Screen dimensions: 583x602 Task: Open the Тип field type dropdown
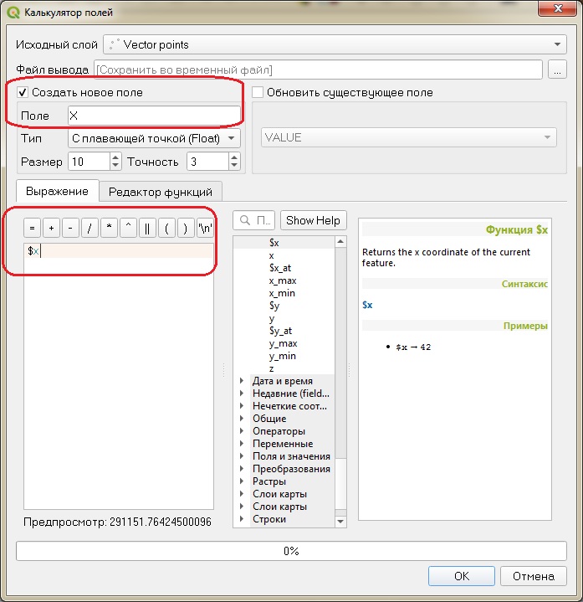pyautogui.click(x=154, y=138)
